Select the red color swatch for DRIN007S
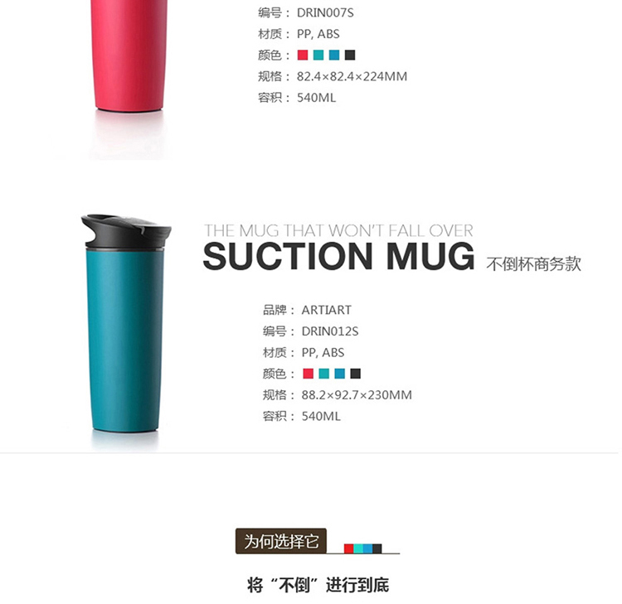The image size is (622, 604). click(303, 55)
